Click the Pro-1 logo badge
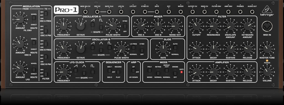Screen dimensions: 284x105 pos(66,10)
